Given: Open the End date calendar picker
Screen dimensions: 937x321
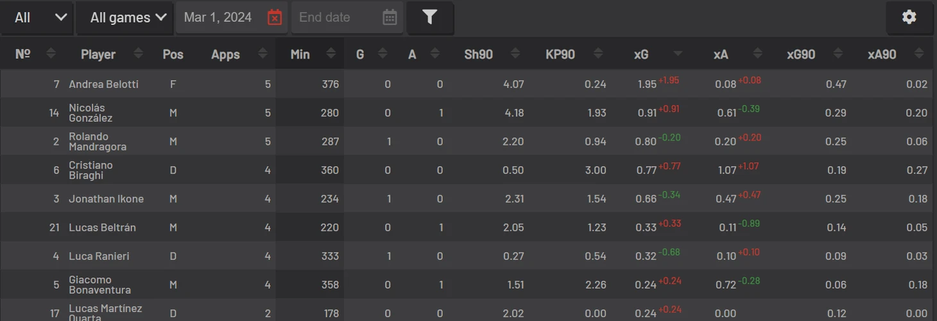Looking at the screenshot, I should click(x=390, y=17).
